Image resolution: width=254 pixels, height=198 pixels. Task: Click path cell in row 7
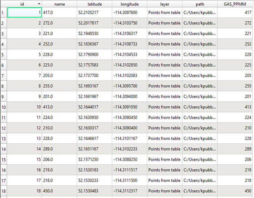(200, 75)
